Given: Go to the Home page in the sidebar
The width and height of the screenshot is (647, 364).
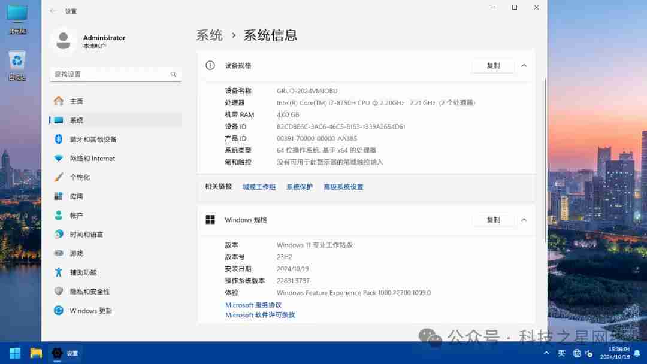Looking at the screenshot, I should [76, 101].
